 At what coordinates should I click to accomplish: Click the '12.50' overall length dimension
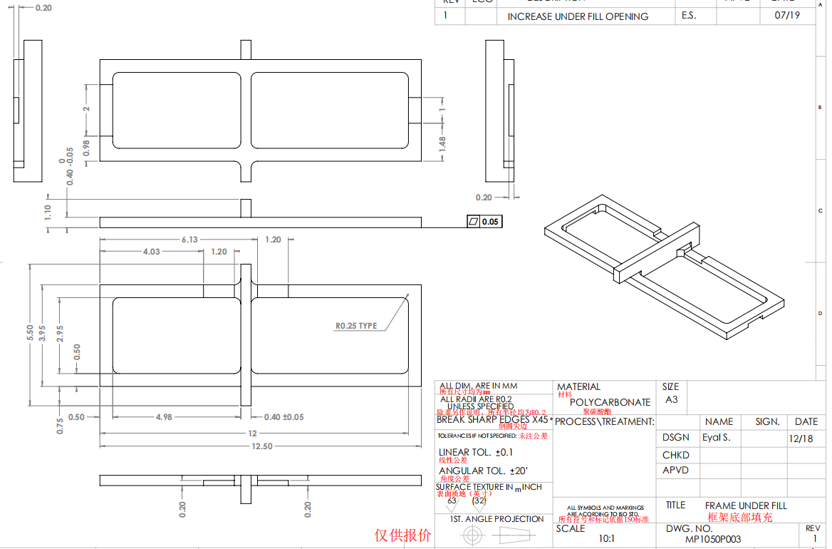click(x=262, y=446)
